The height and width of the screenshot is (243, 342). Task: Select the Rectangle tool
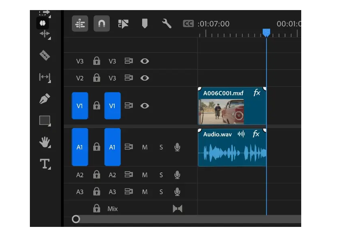45,120
